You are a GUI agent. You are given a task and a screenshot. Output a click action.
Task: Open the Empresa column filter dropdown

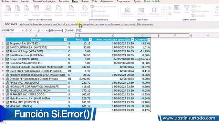[x=65, y=40]
